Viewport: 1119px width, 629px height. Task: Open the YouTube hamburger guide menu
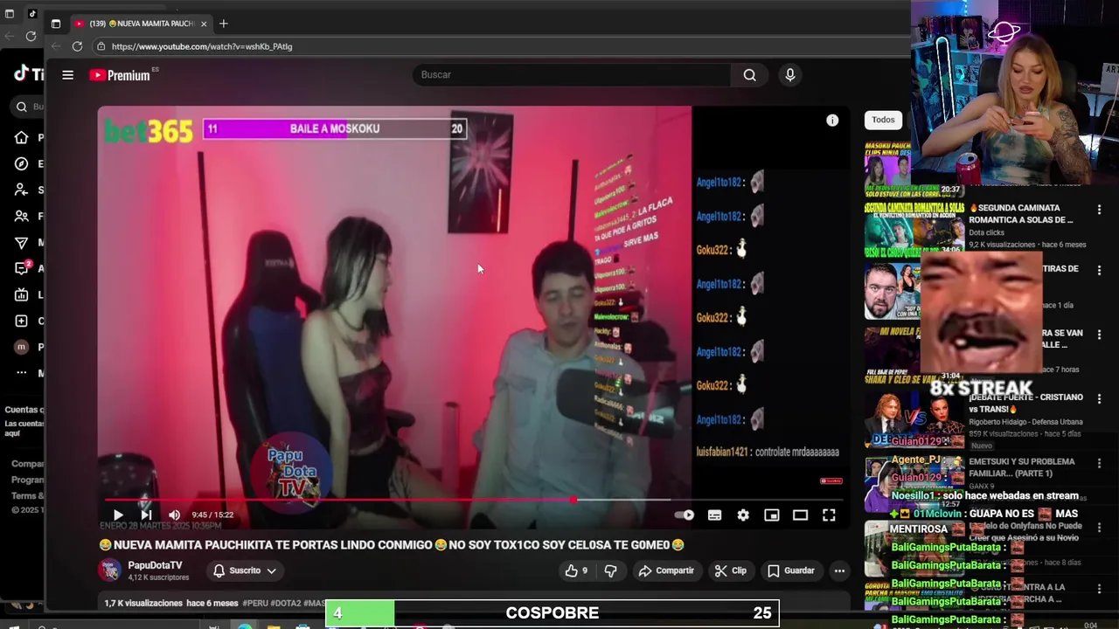point(67,75)
